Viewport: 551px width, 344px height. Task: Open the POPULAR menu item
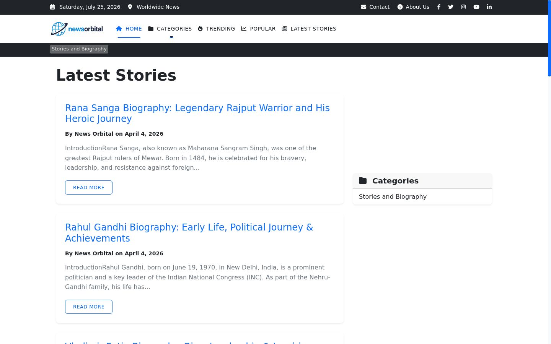[x=258, y=29]
